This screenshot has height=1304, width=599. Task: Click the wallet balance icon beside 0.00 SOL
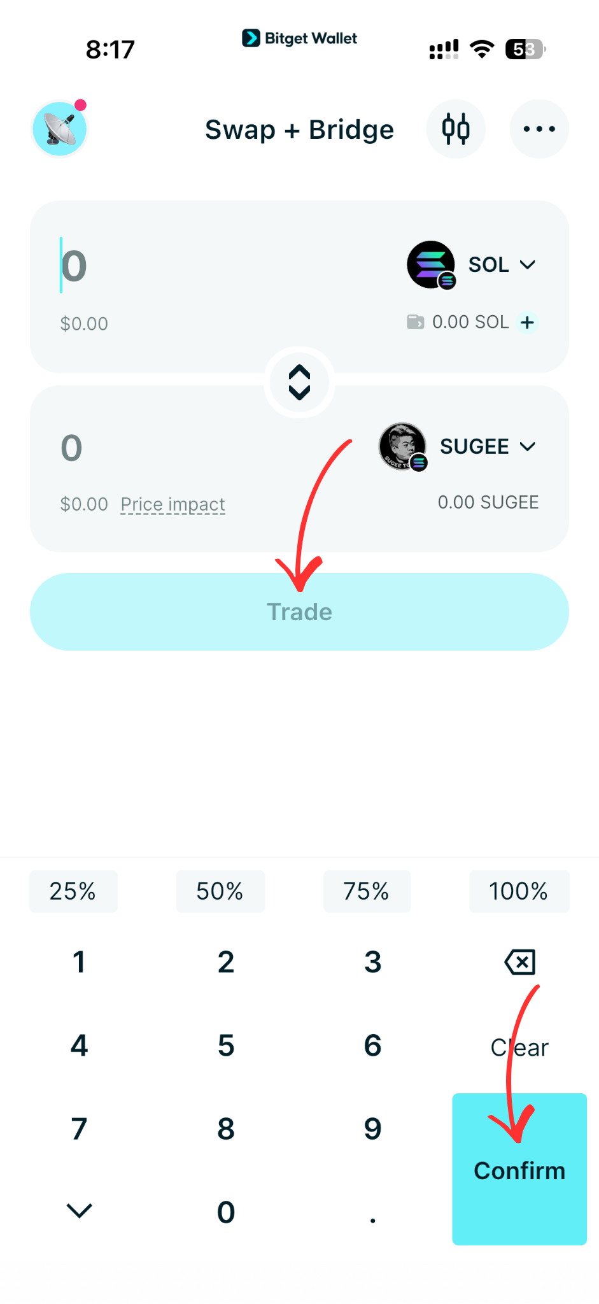click(416, 322)
